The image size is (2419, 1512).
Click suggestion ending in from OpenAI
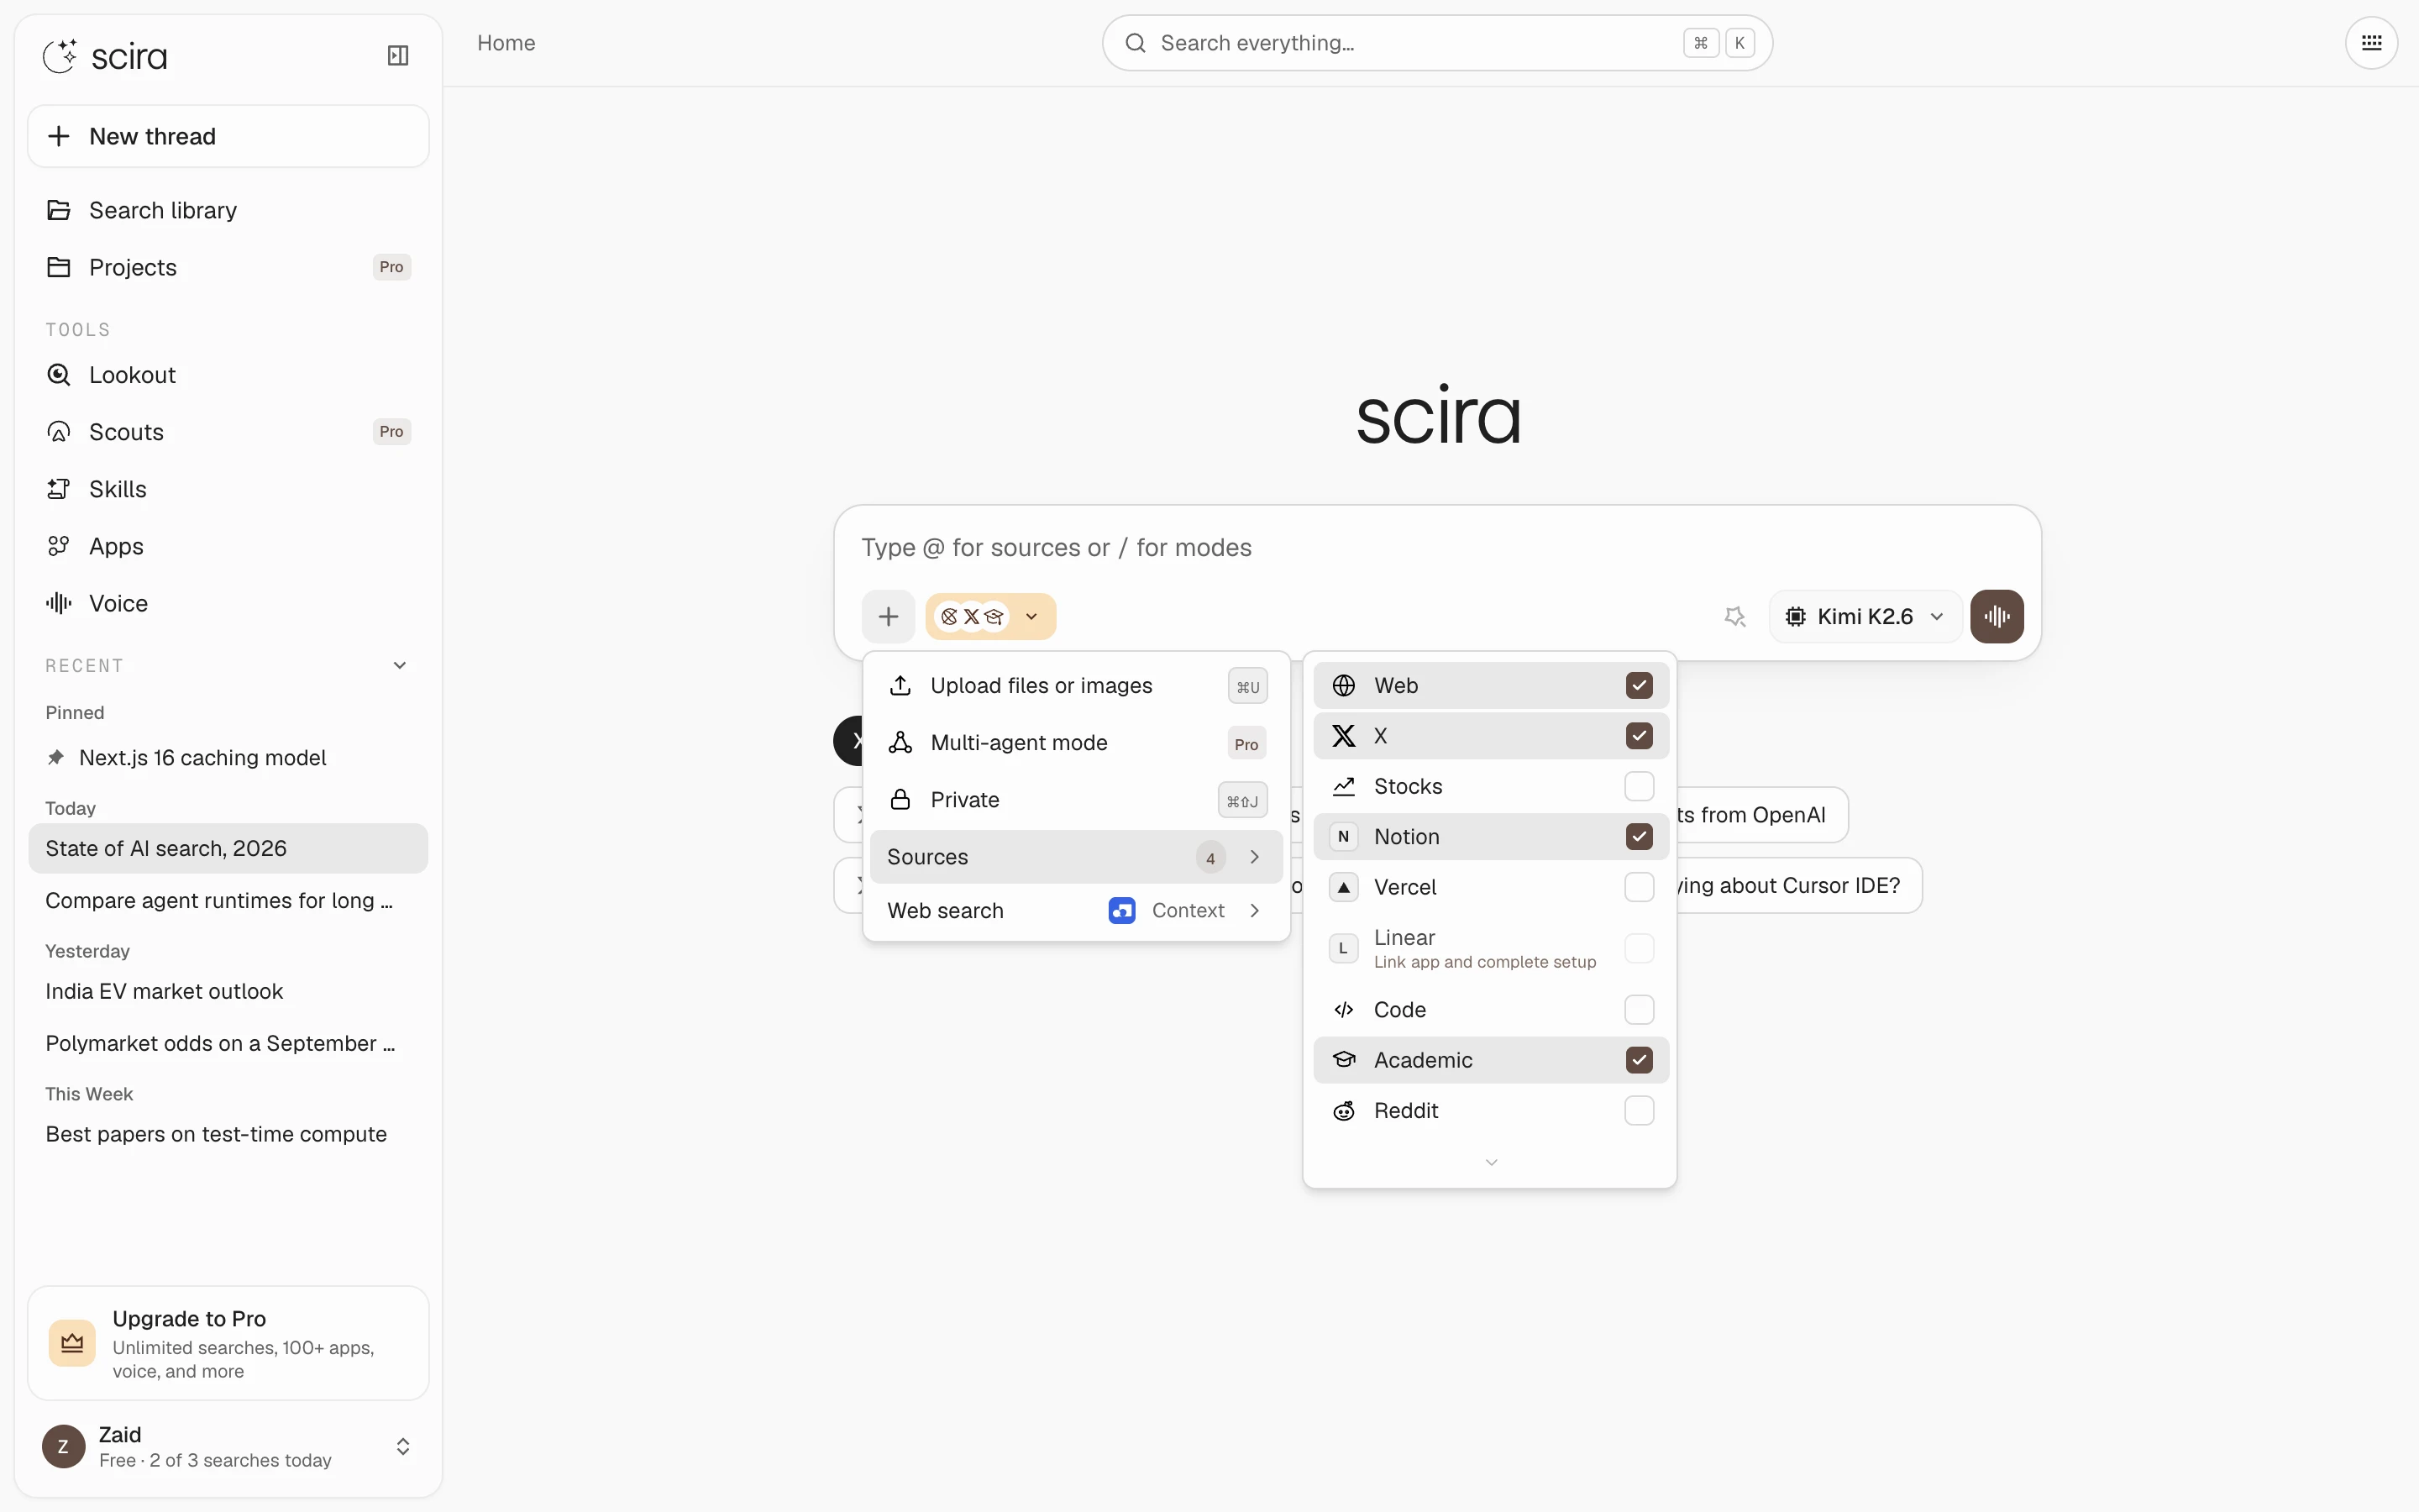(x=1762, y=815)
